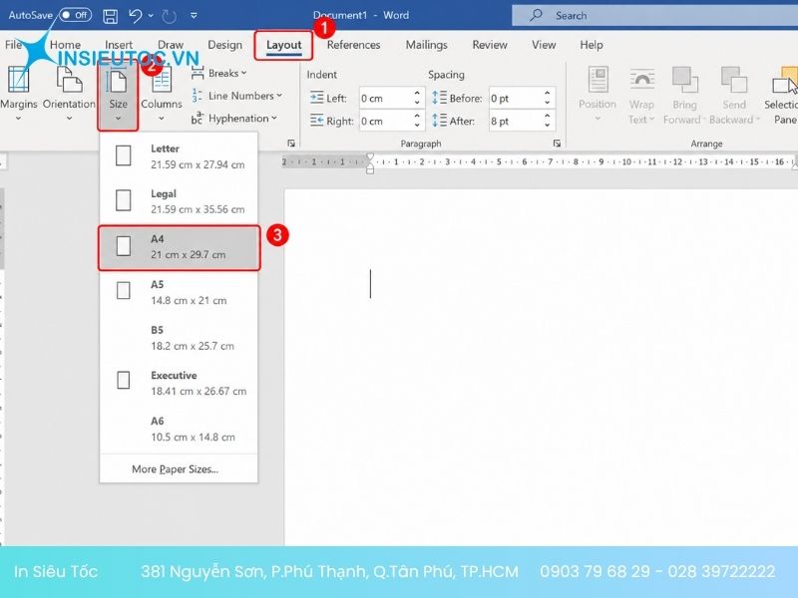Choose Executive paper size
The width and height of the screenshot is (798, 598).
(179, 383)
